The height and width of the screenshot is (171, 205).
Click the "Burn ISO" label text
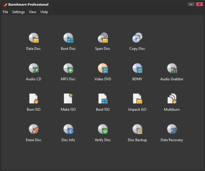click(x=34, y=110)
